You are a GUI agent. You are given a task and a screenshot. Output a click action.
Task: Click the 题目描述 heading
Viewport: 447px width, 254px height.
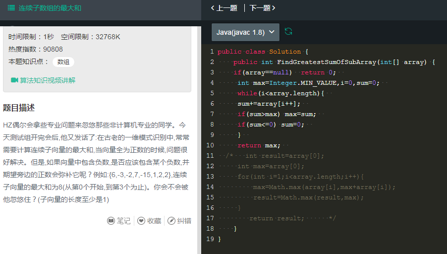click(19, 108)
